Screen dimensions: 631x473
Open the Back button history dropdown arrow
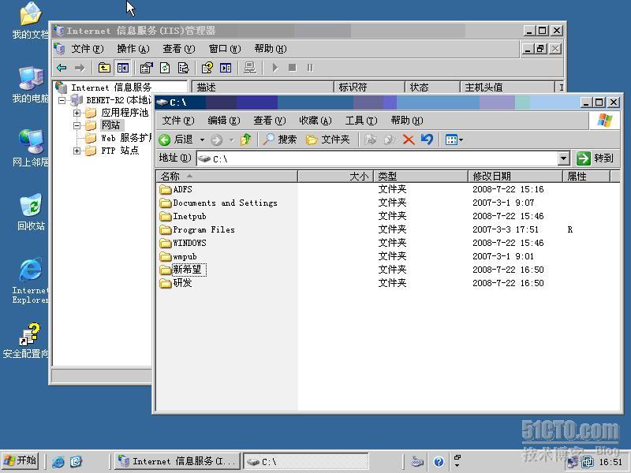pos(203,140)
